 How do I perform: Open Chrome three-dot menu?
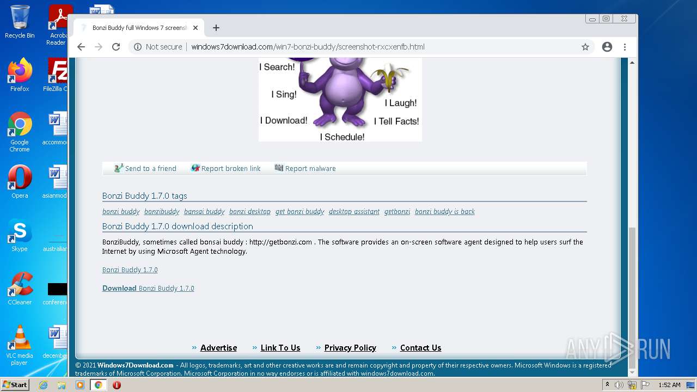[625, 47]
